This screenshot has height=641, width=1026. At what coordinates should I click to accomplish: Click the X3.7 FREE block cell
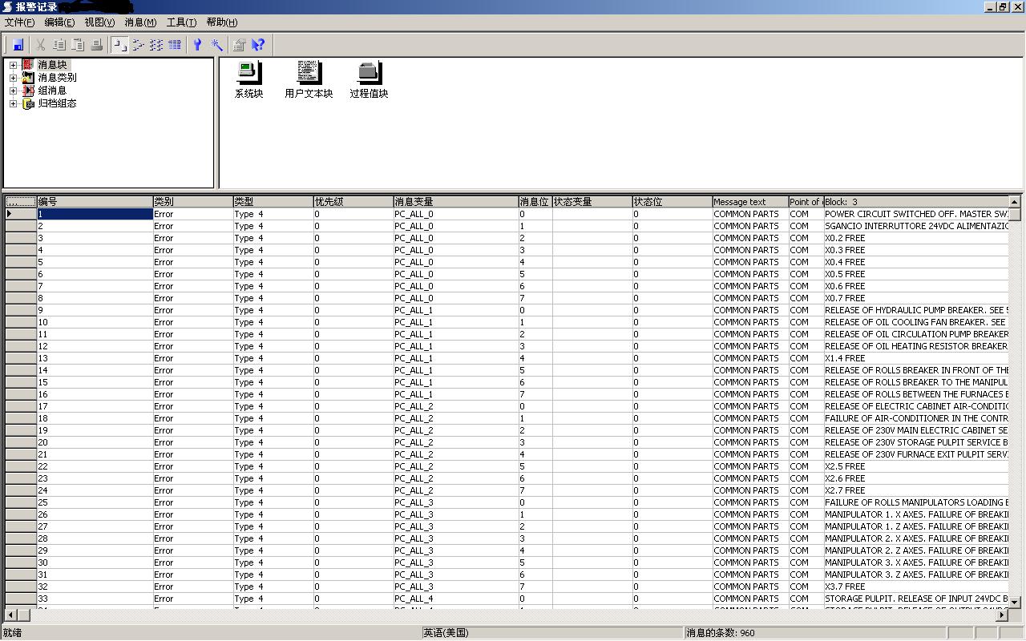tap(915, 587)
